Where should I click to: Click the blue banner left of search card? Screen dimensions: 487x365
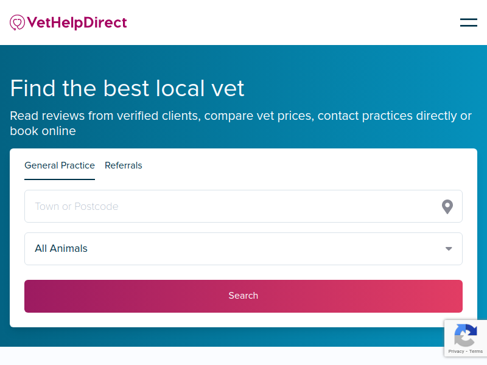(5, 237)
